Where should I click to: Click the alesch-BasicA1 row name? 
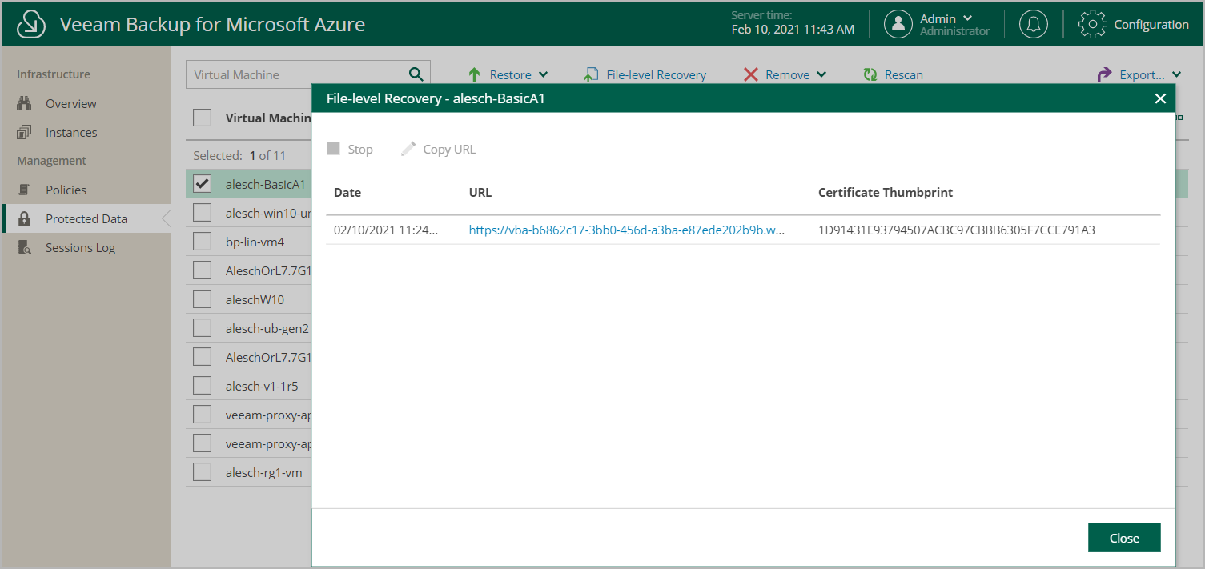[266, 184]
